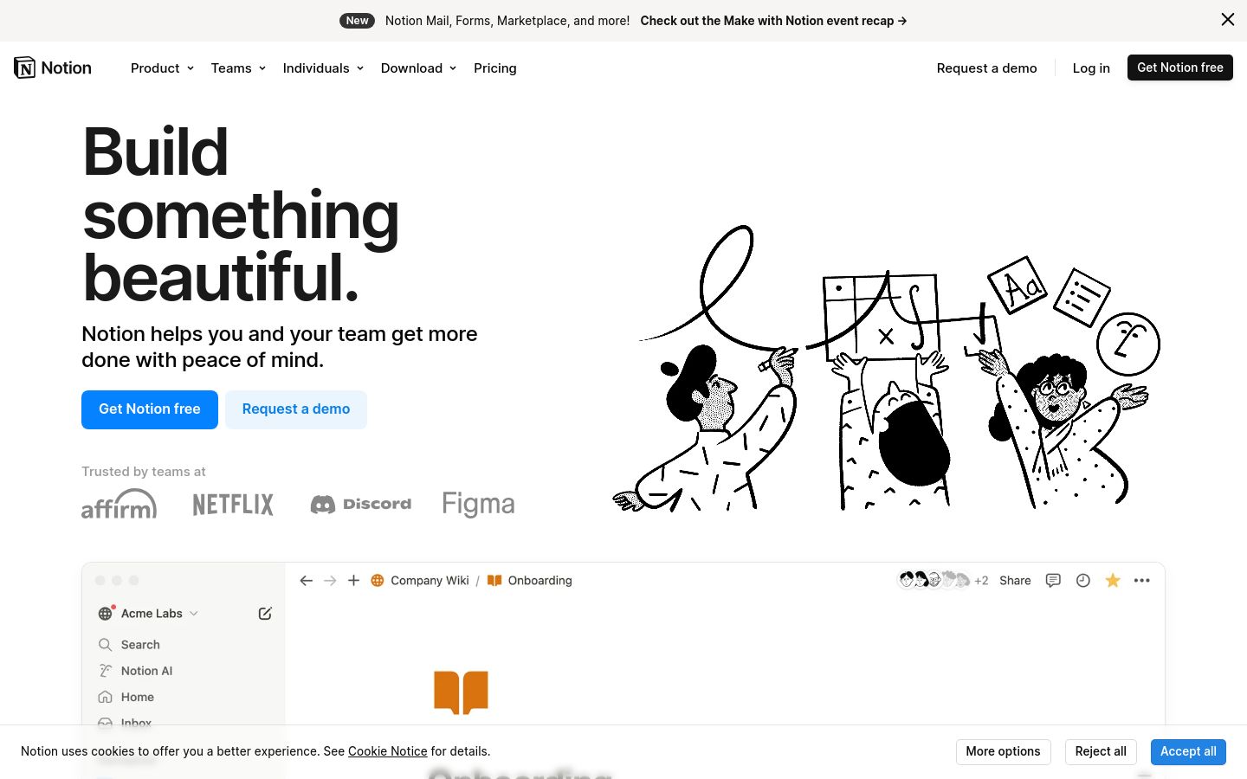Click the Notion AI icon in the sidebar
The image size is (1247, 779).
click(106, 671)
